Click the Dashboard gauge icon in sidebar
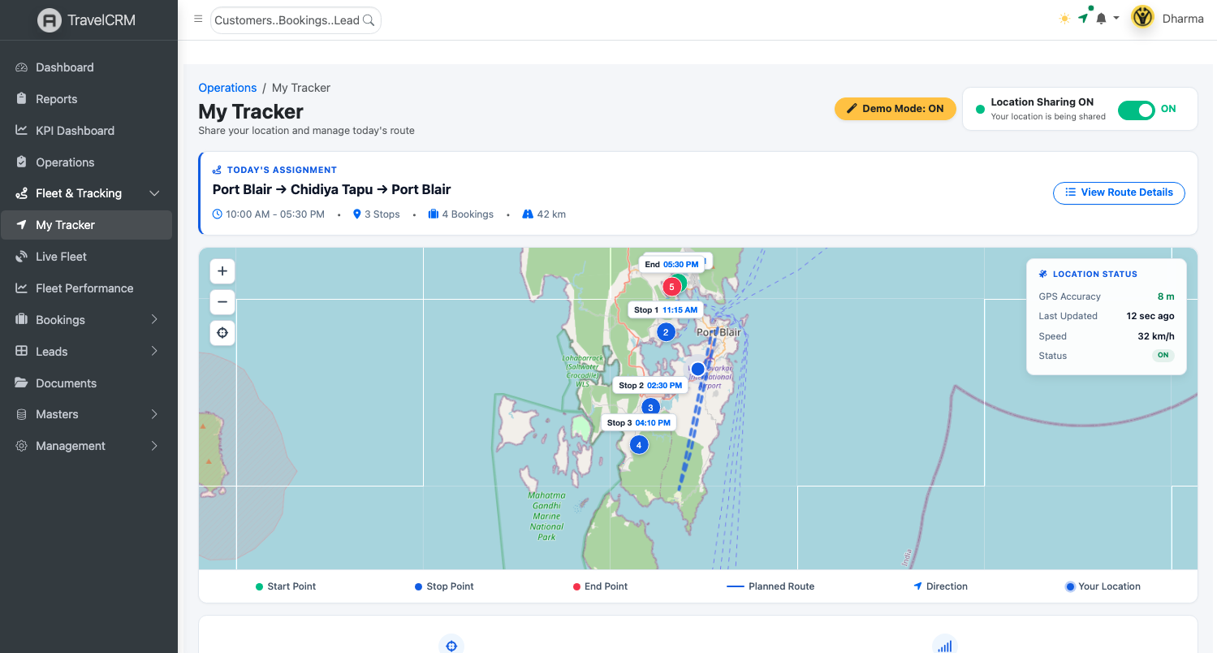This screenshot has width=1217, height=653. click(x=22, y=67)
